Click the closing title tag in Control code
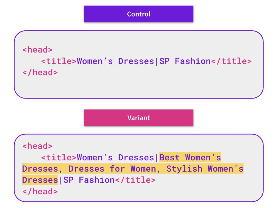The image size is (278, 208). tap(231, 61)
